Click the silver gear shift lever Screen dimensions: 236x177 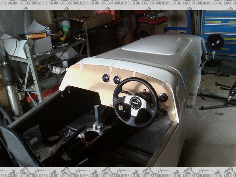click(96, 117)
